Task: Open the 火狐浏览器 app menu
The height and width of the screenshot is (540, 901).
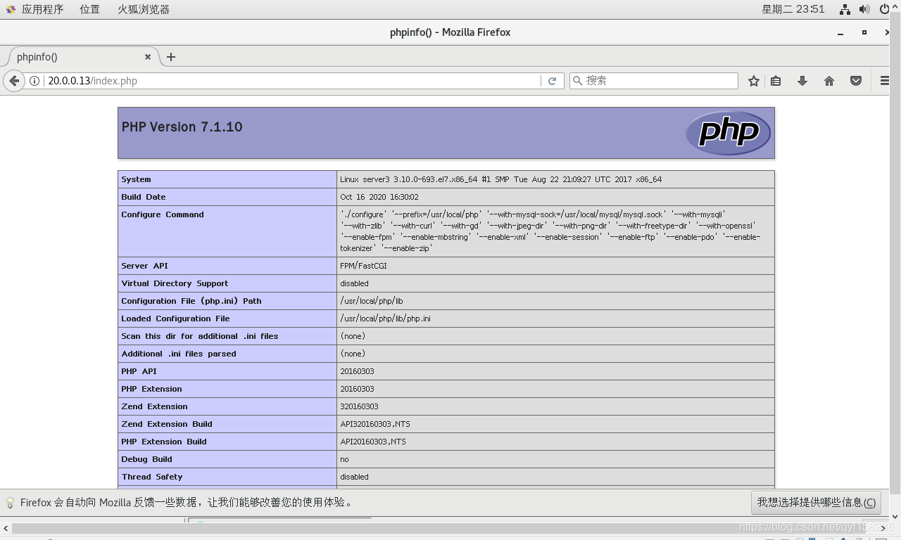Action: tap(144, 9)
